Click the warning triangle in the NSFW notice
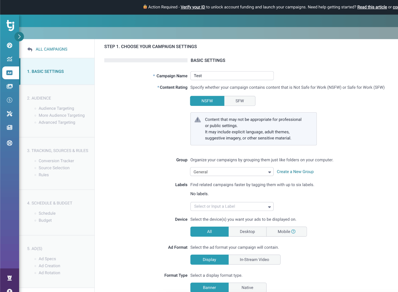Viewport: 398px width, 292px height. [198, 120]
